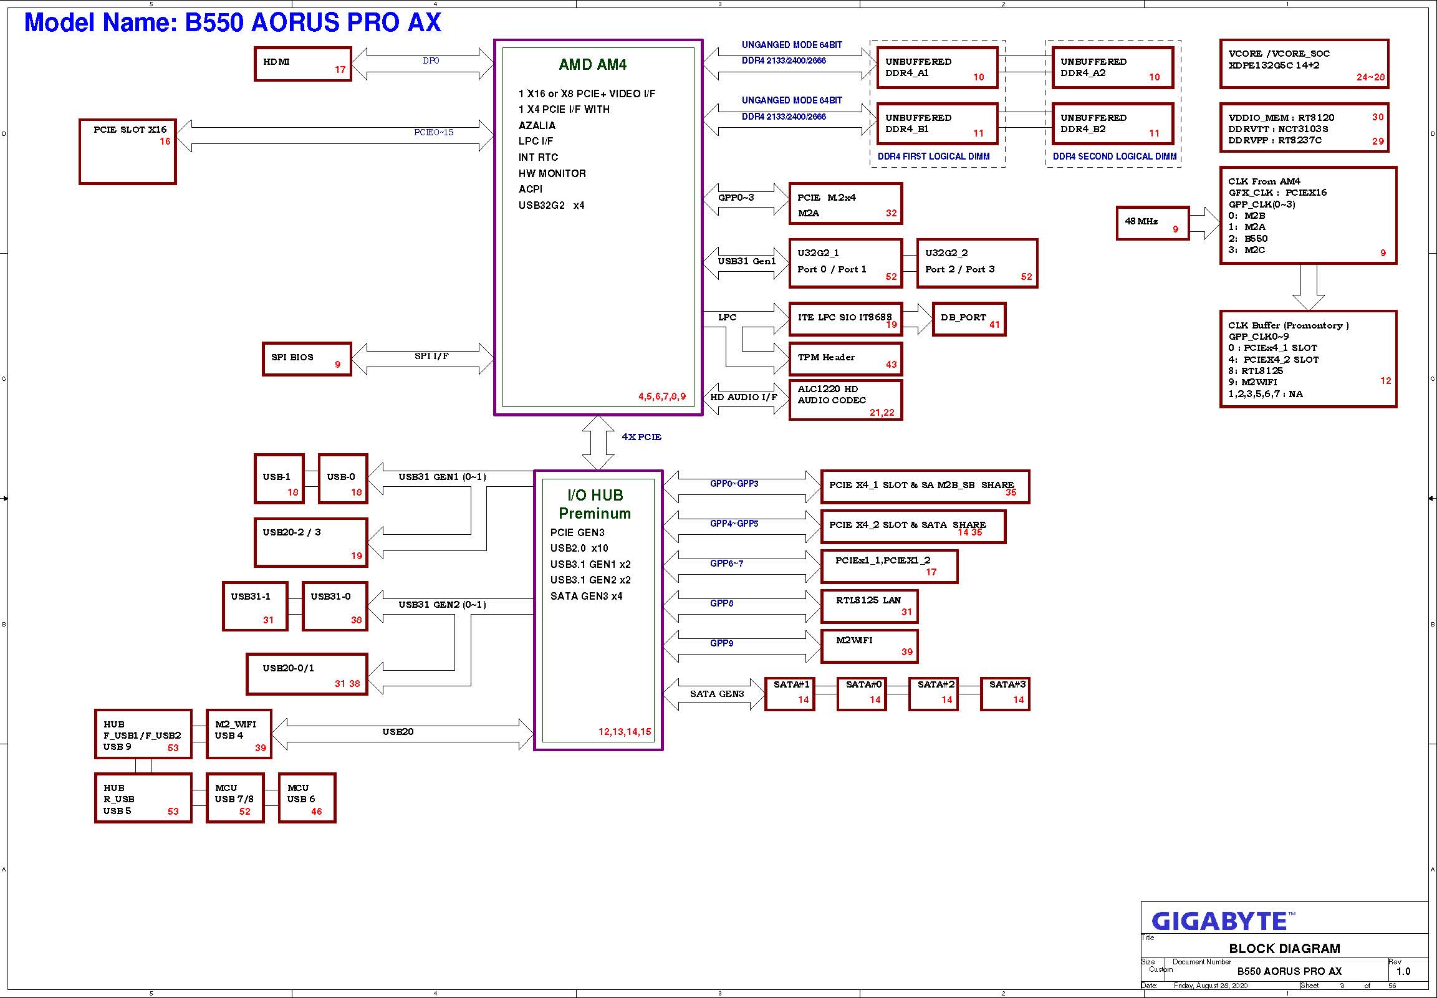Select the RTL8125 LAN block

coord(869,607)
